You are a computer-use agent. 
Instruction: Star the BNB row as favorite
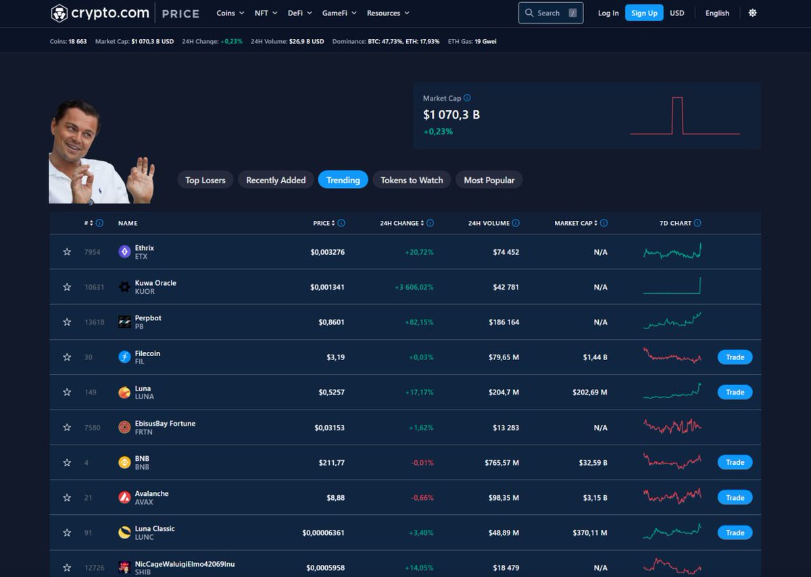[x=67, y=463]
